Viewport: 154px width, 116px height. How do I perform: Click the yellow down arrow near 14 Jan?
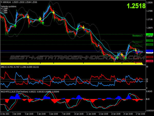136,50
